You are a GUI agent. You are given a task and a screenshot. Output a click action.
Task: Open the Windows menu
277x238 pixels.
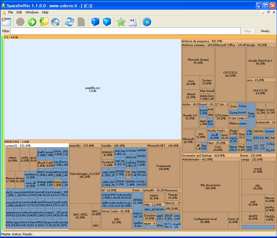tap(32, 12)
